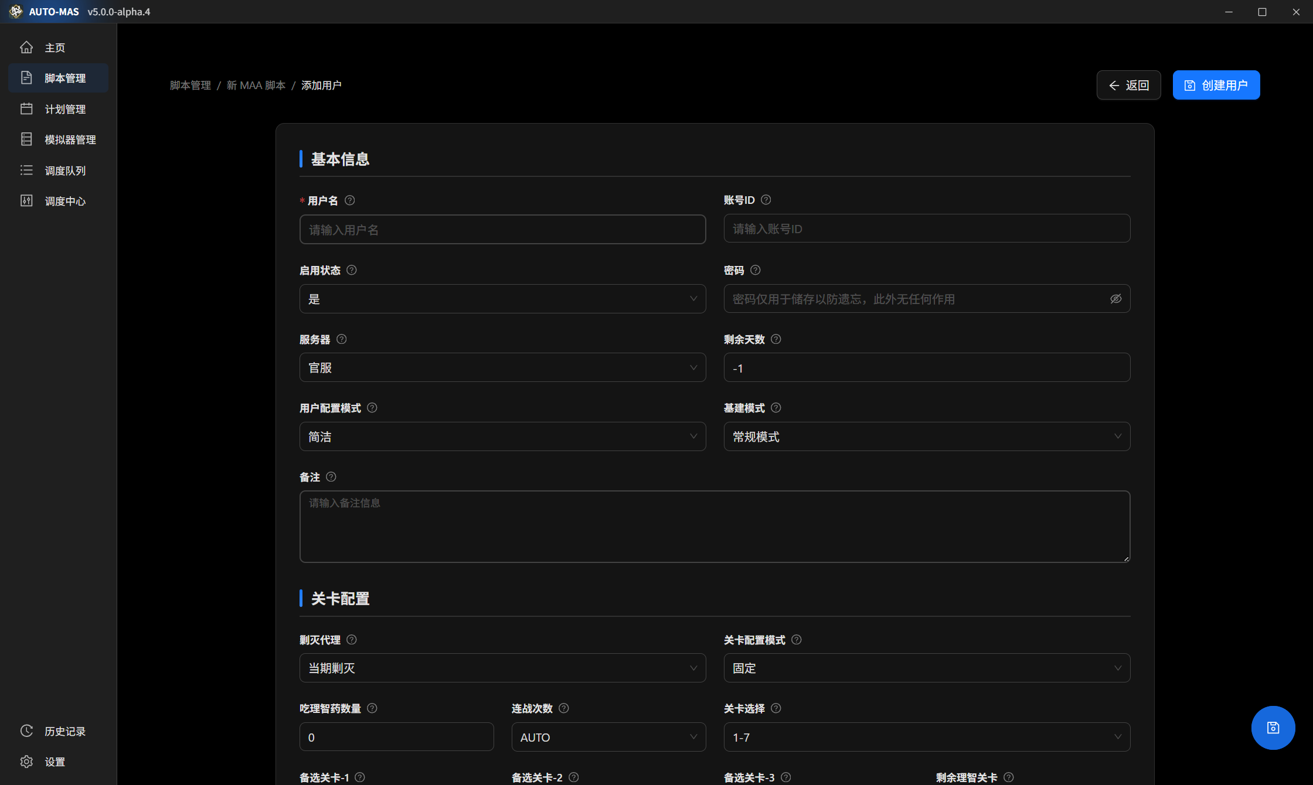Click help icon next to 剿灭代理
Viewport: 1313px width, 785px height.
coord(352,640)
